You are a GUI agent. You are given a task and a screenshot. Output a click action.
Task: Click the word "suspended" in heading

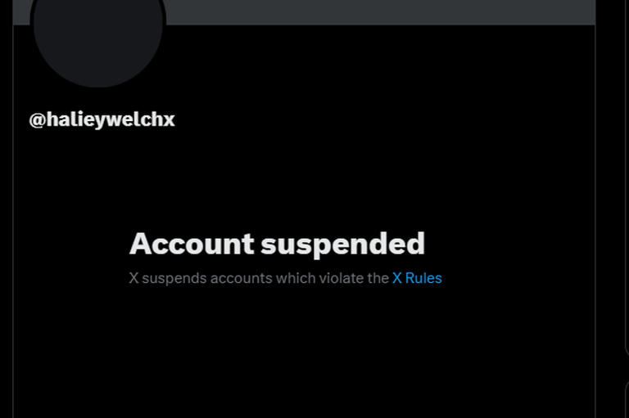tap(343, 245)
